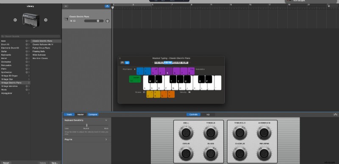
Task: Add a new track with plus button
Action: 66,6
